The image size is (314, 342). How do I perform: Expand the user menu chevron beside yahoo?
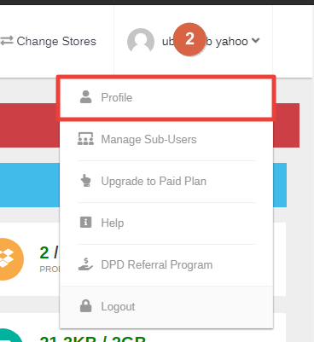pyautogui.click(x=255, y=40)
